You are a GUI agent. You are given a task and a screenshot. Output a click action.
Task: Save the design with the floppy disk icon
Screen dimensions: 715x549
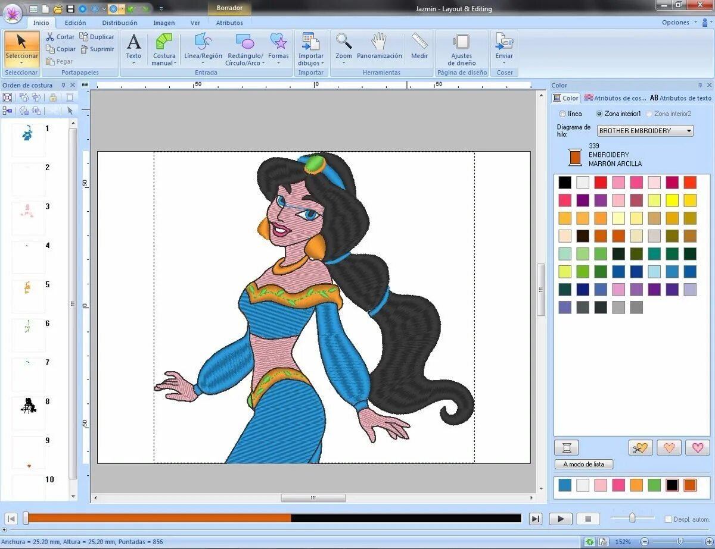[x=70, y=9]
